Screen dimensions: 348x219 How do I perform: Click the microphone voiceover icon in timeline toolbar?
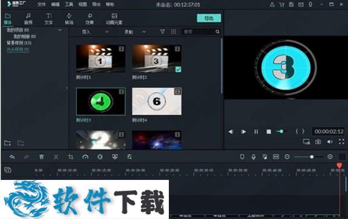(x=253, y=157)
